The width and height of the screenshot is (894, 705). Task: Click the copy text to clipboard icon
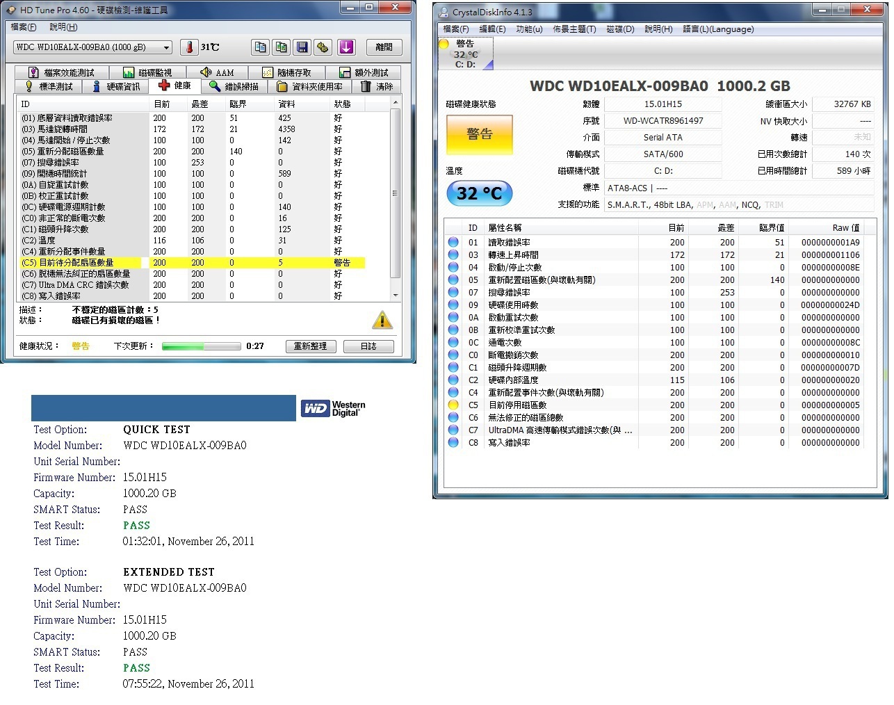[261, 47]
